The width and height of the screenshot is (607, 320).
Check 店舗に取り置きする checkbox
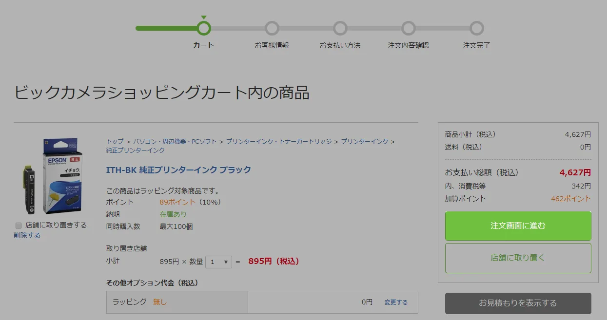click(x=19, y=226)
